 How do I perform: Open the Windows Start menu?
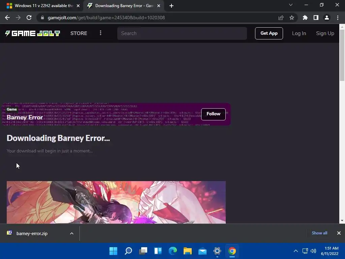(113, 251)
